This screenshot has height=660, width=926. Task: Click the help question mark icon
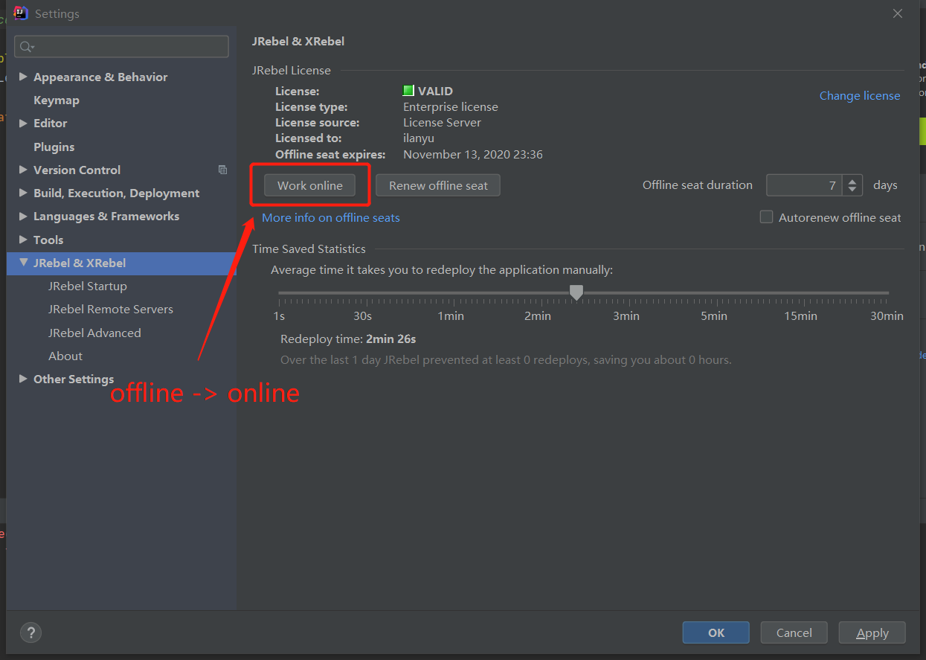30,632
